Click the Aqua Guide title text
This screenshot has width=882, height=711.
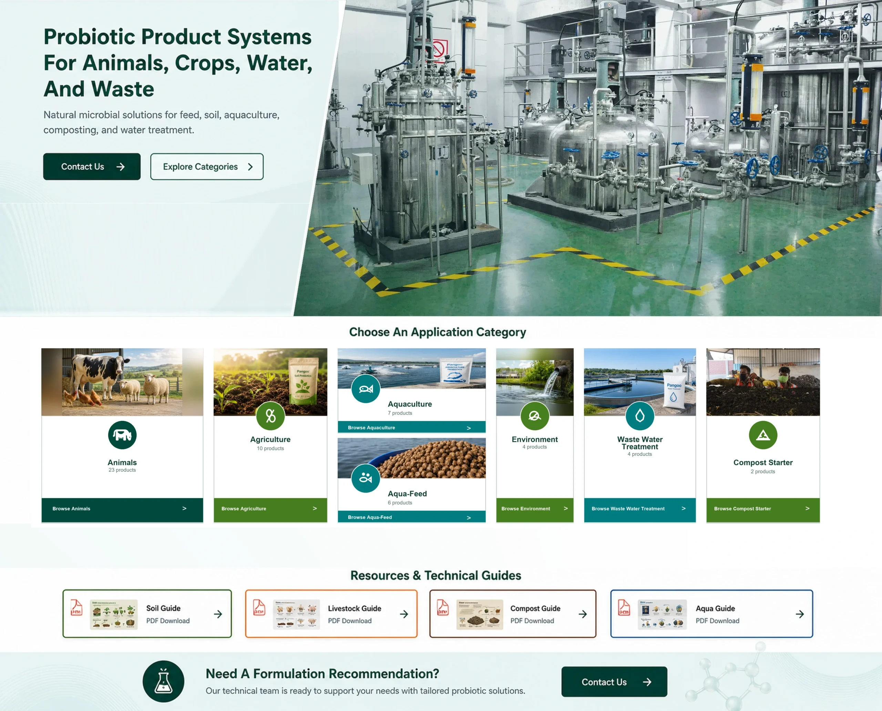click(715, 608)
